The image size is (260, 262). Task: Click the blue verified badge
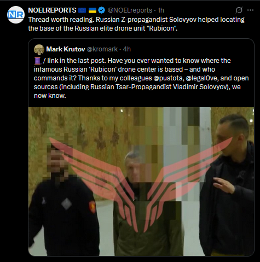(x=102, y=10)
